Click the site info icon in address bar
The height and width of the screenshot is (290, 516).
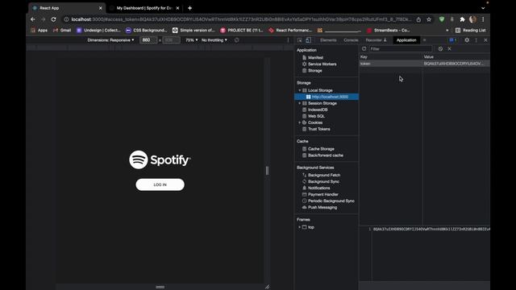[66, 19]
